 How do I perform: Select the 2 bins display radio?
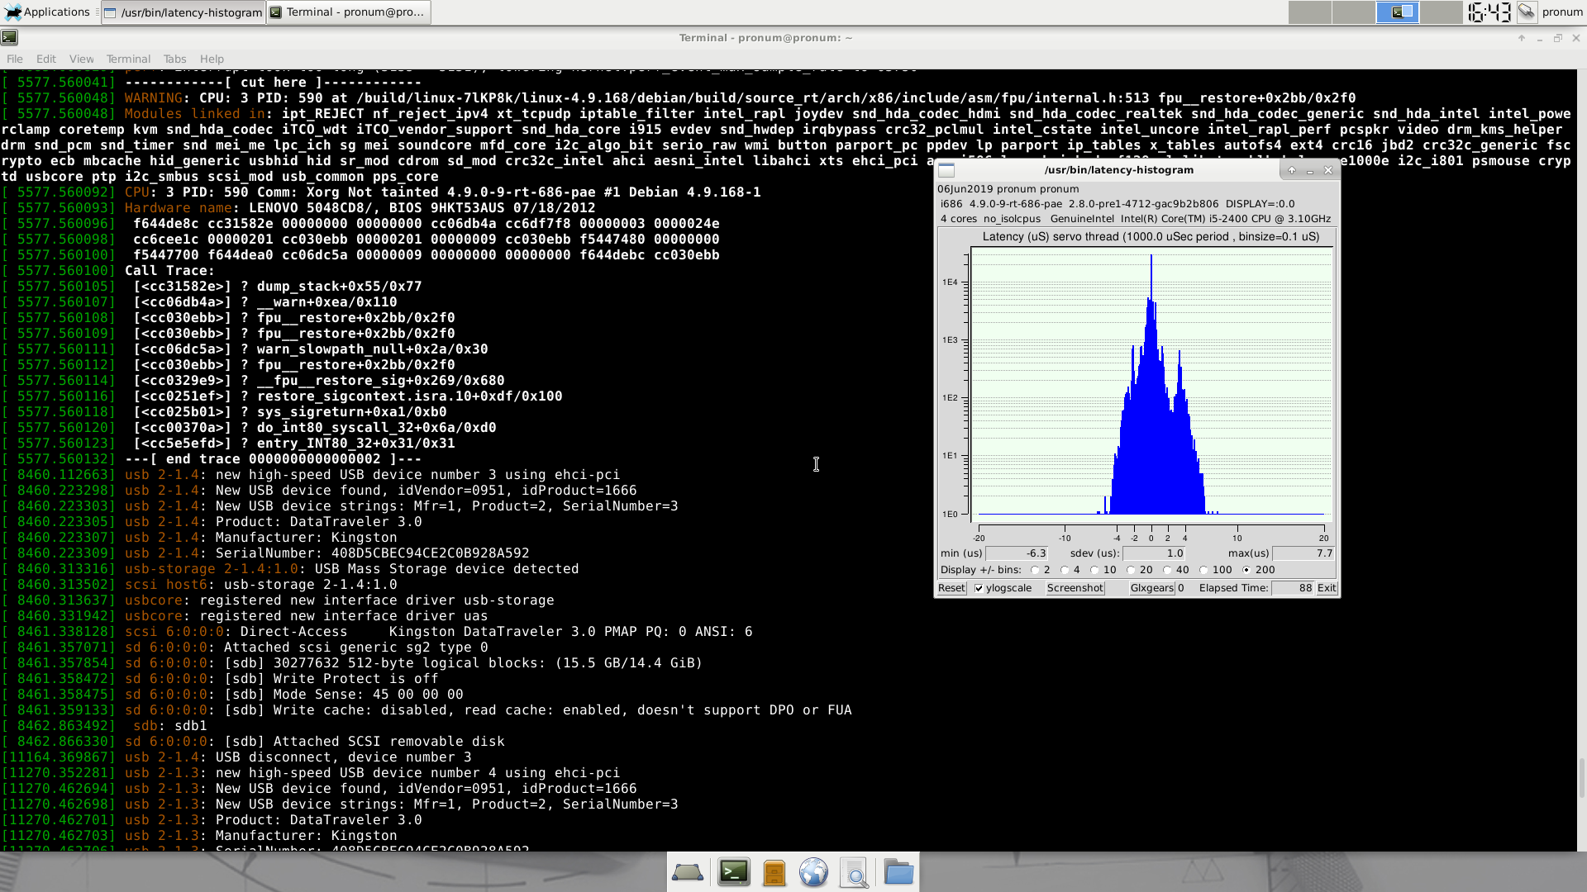(x=1035, y=570)
